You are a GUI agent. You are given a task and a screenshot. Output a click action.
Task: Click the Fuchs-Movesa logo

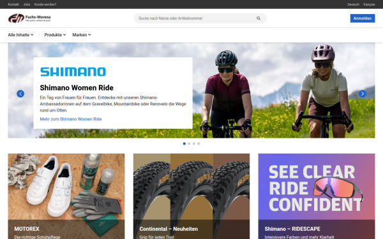[x=29, y=18]
